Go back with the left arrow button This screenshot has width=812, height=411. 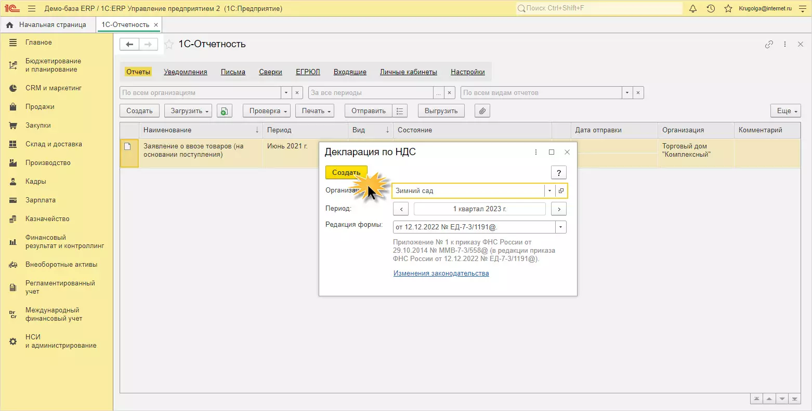[129, 45]
